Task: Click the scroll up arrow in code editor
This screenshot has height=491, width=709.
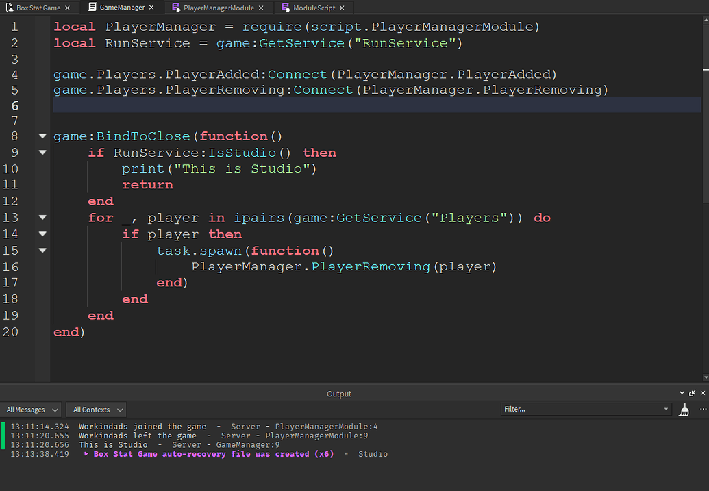Action: [x=706, y=19]
